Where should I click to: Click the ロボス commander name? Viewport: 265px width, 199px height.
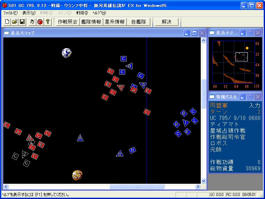coord(219,143)
